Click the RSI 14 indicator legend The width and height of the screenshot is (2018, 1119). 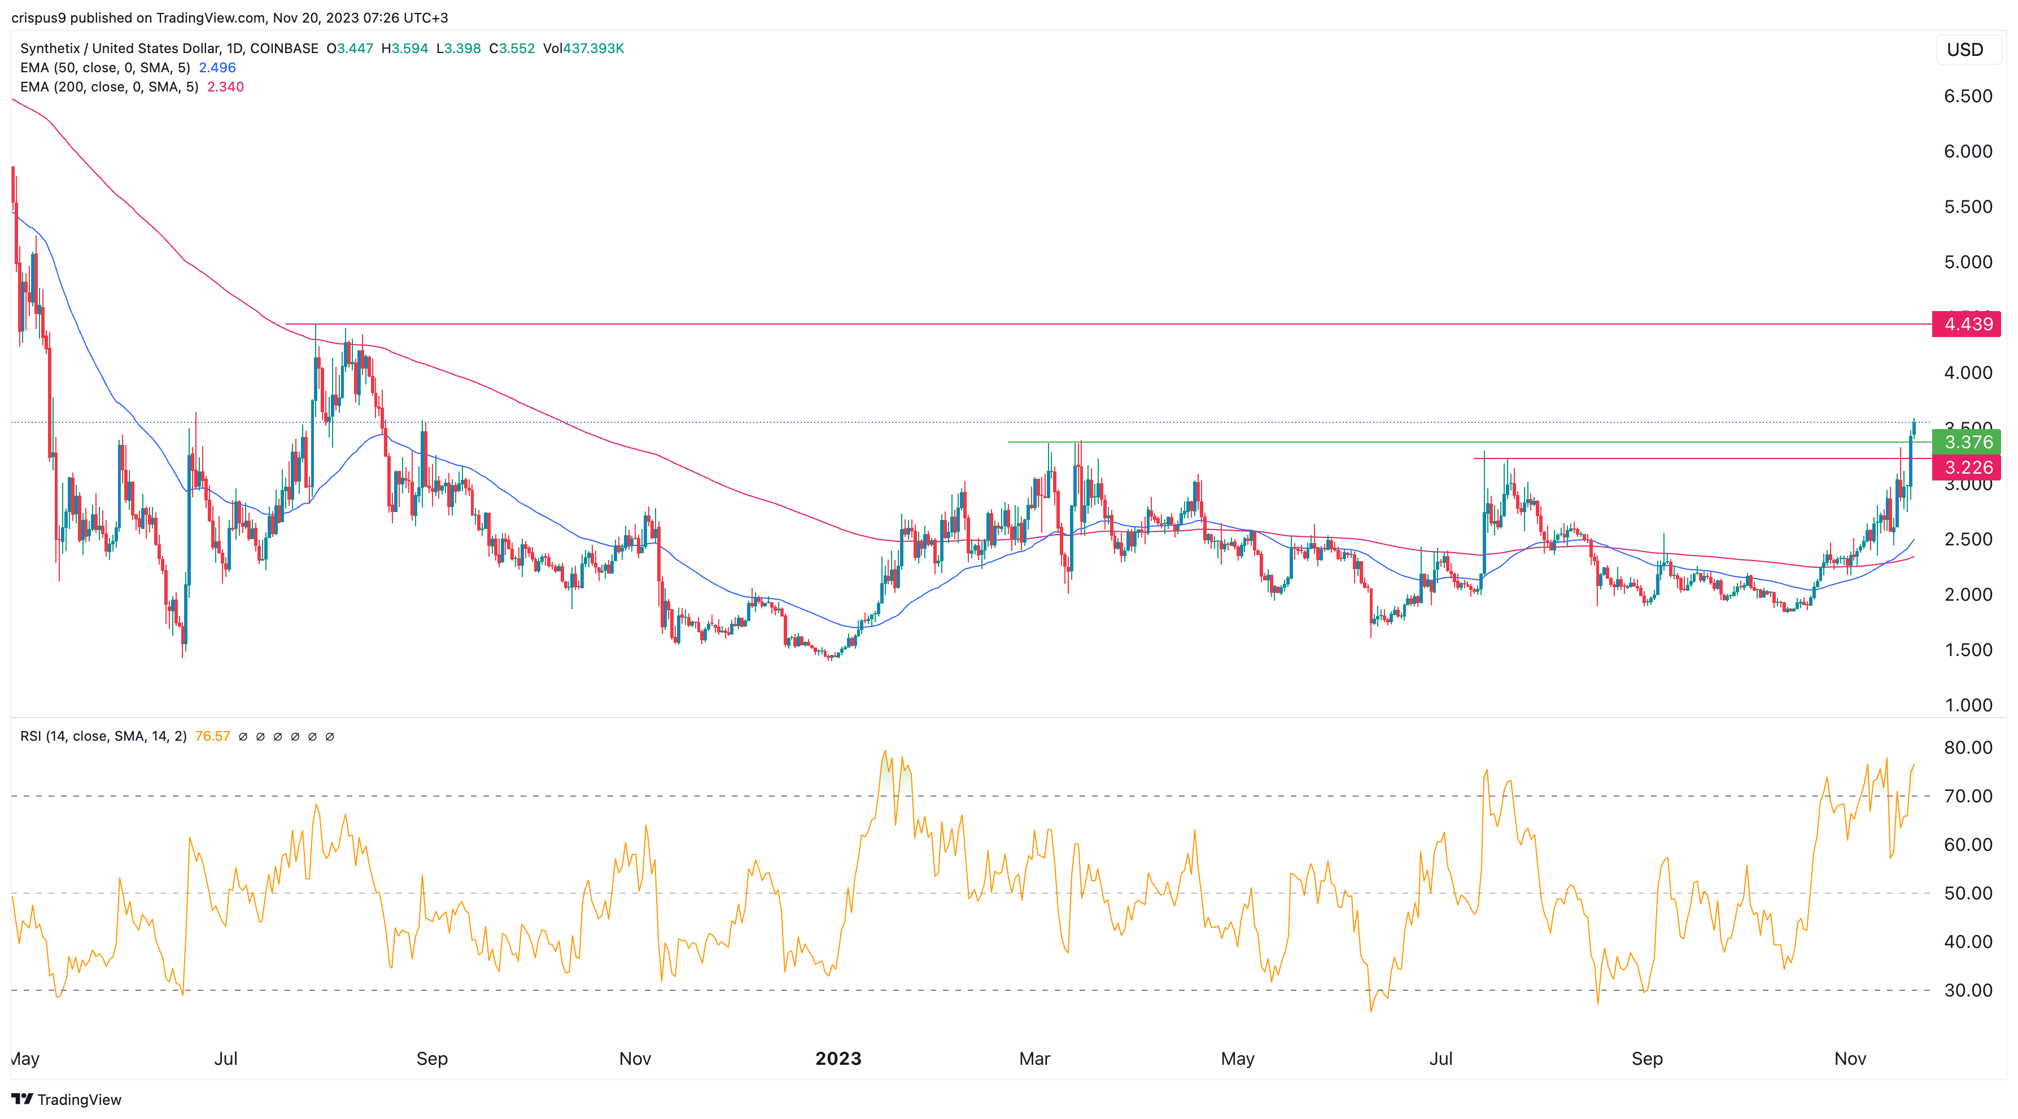[x=103, y=736]
